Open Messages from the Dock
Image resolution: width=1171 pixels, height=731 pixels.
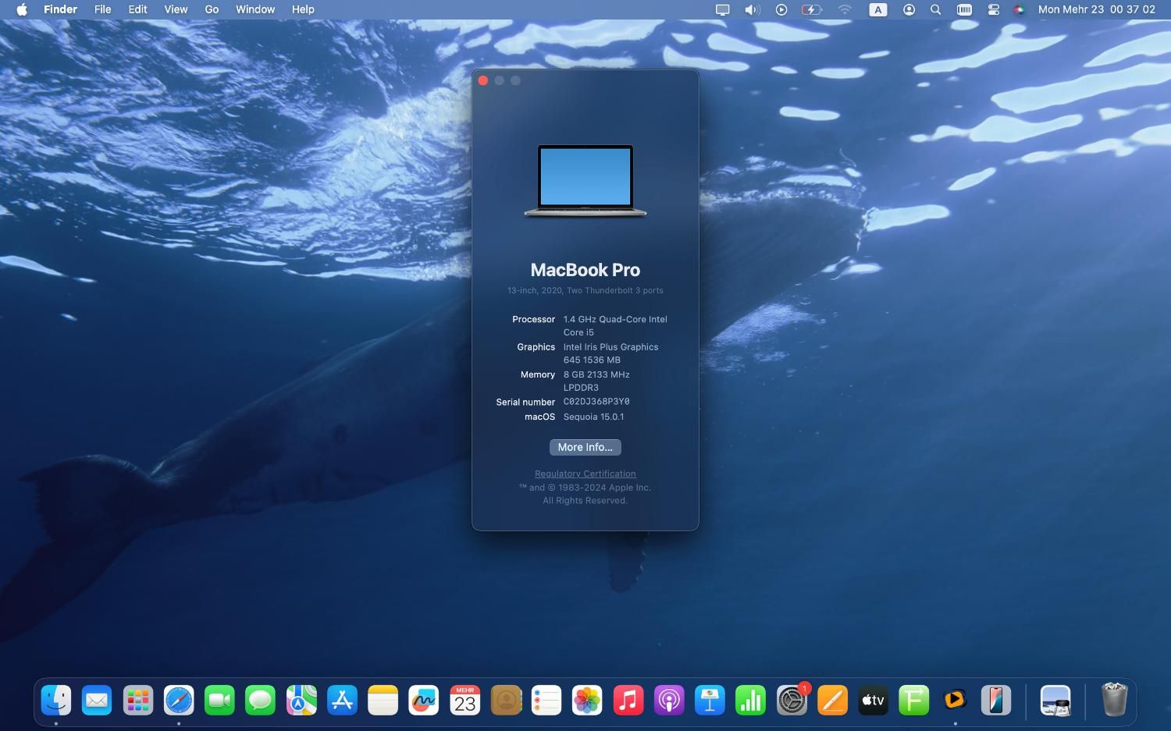[260, 700]
